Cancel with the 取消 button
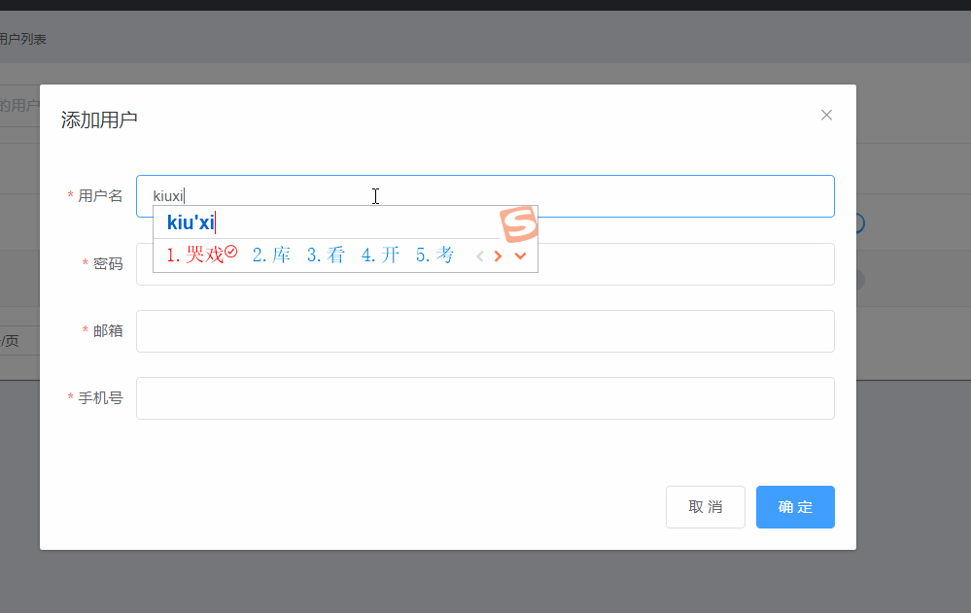Viewport: 971px width, 613px height. point(706,507)
